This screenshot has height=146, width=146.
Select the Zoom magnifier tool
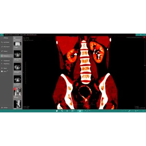click(62, 111)
